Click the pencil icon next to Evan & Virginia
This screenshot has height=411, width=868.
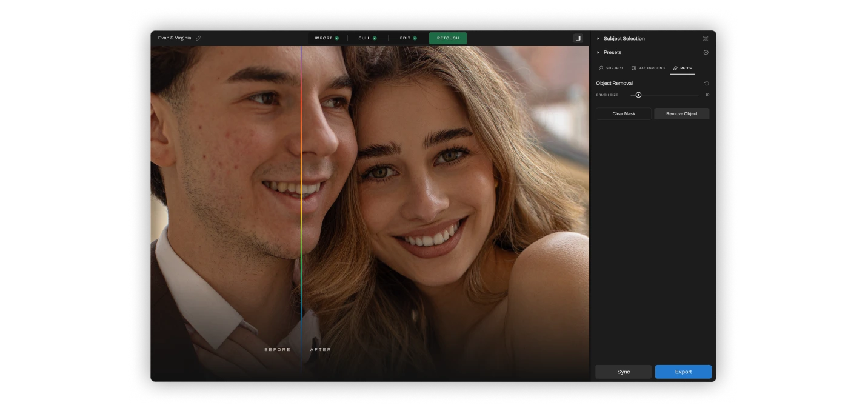coord(198,38)
